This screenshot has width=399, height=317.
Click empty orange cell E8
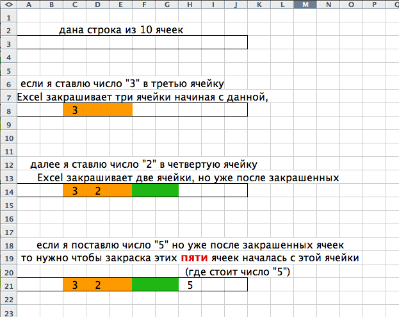[121, 111]
